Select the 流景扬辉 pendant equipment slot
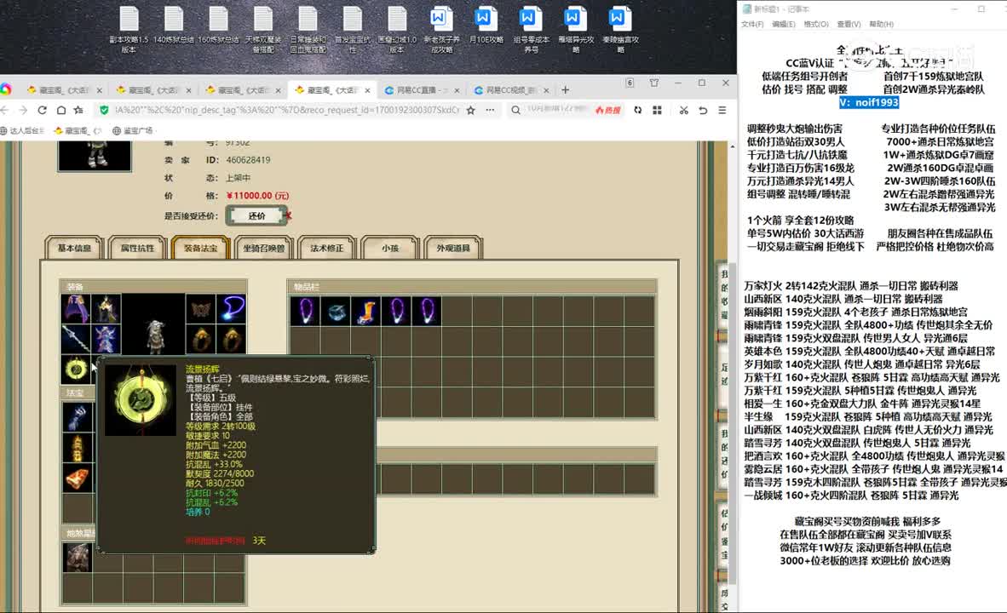The image size is (1007, 613). 76,370
